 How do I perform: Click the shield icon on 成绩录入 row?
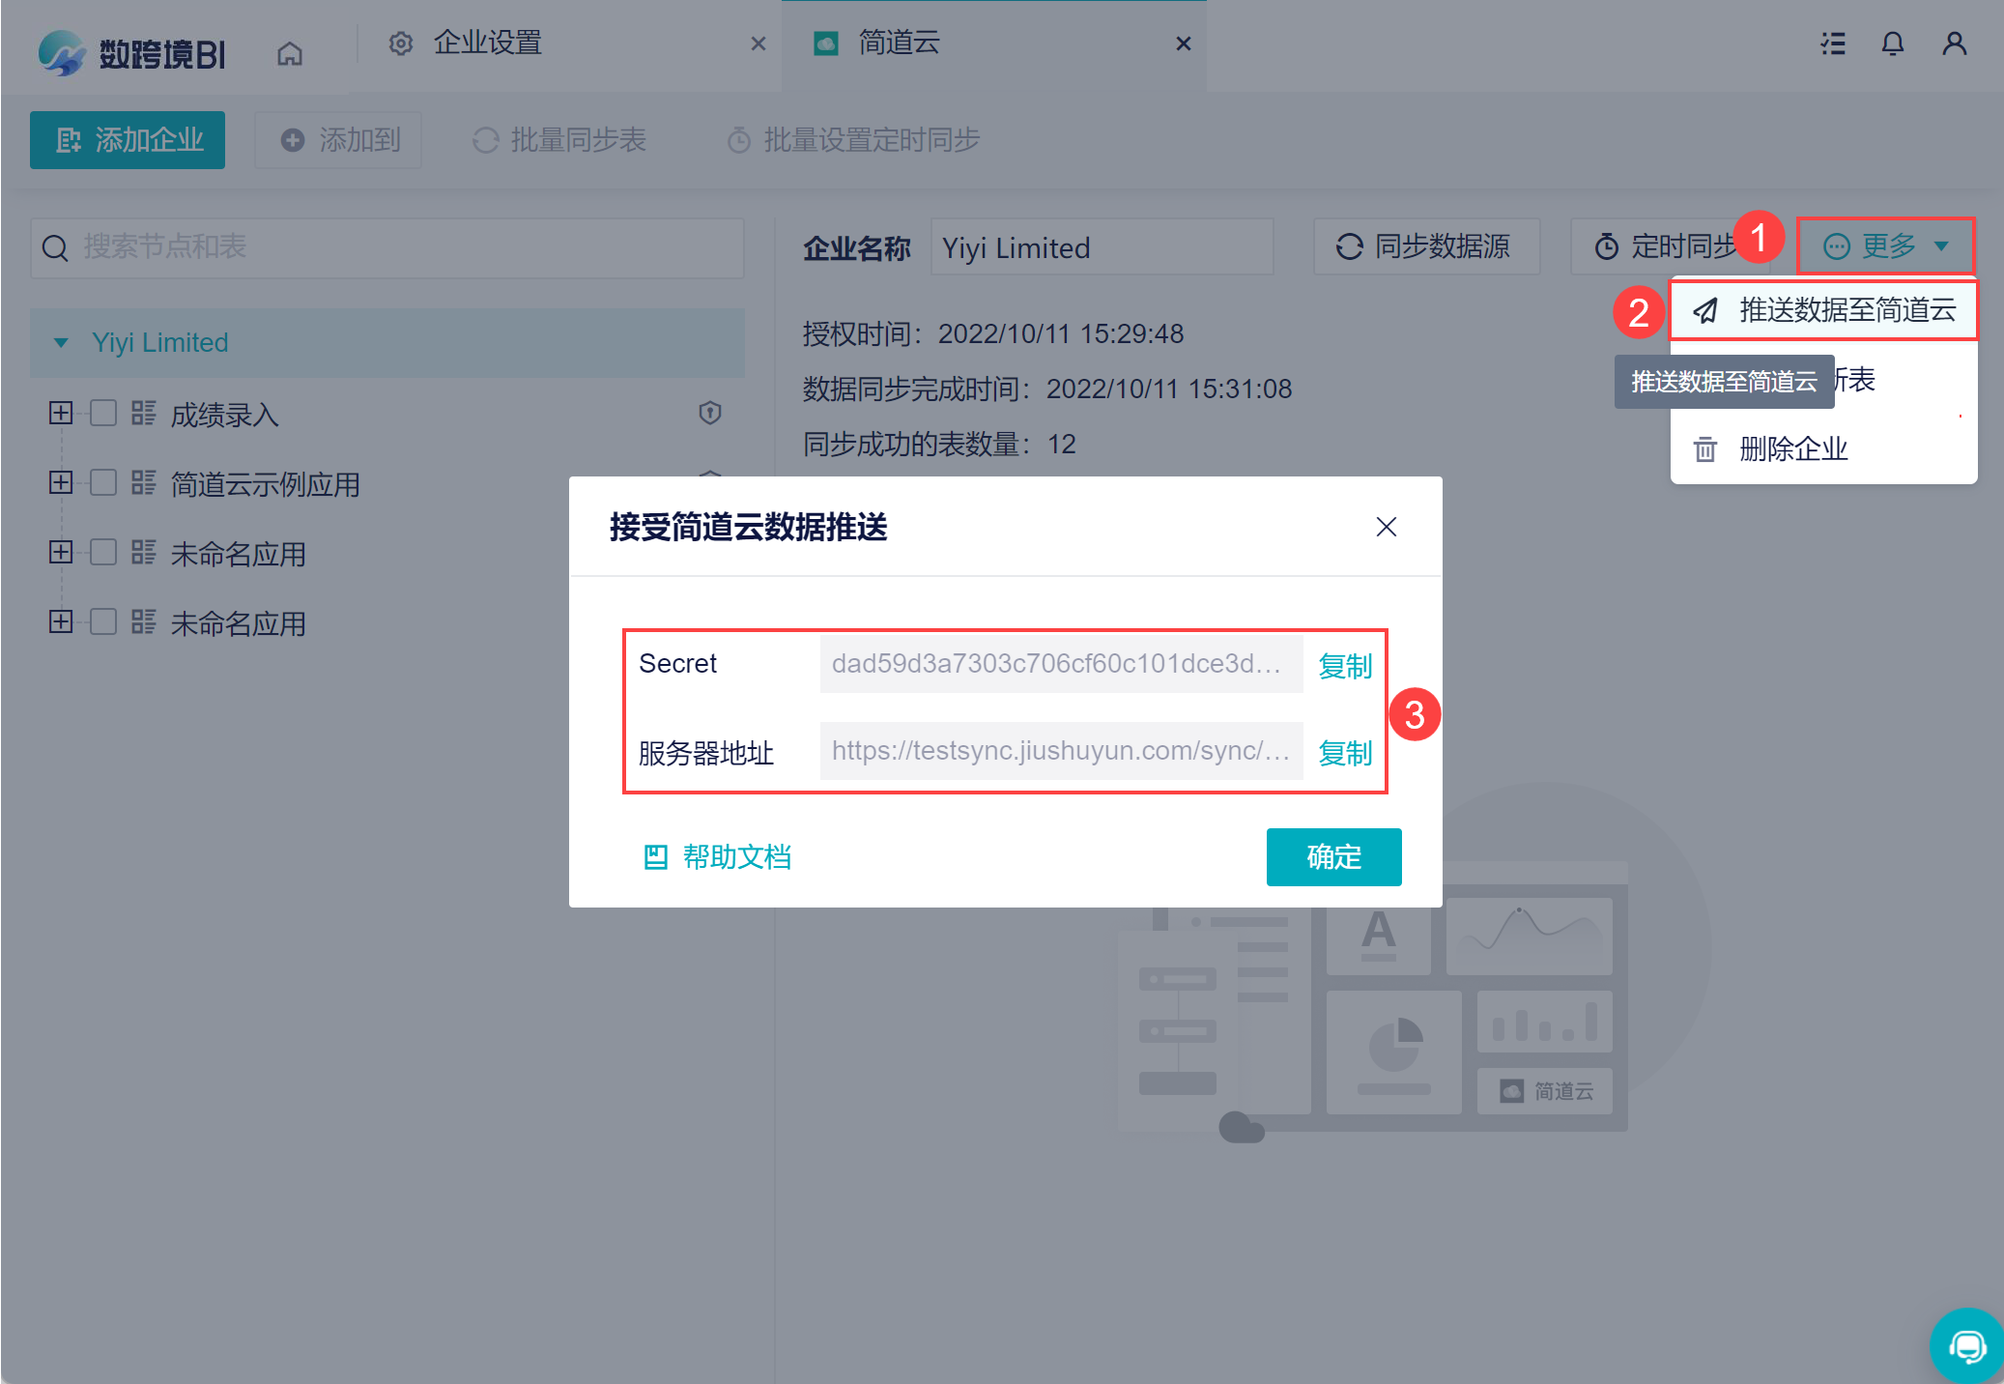(710, 413)
